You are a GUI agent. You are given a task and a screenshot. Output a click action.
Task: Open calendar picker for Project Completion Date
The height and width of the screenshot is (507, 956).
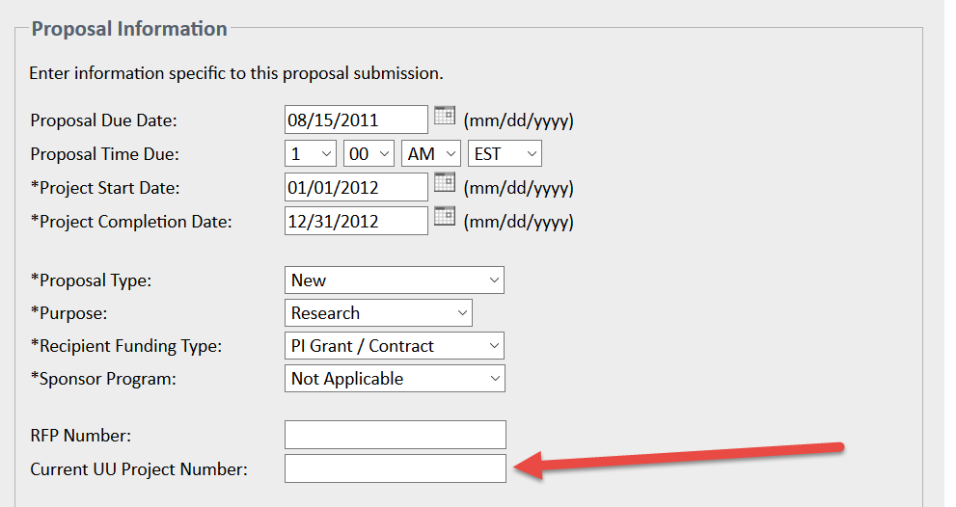pos(444,216)
